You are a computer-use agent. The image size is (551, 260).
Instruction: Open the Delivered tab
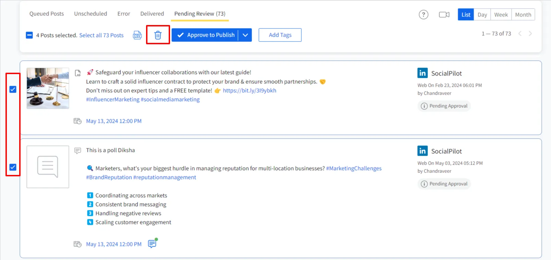(x=152, y=14)
